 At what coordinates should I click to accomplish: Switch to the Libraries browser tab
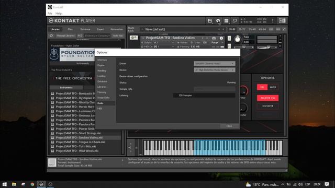pos(55,29)
